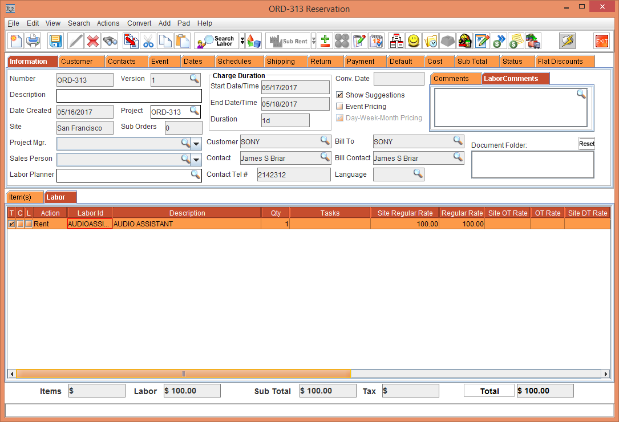The width and height of the screenshot is (619, 422).
Task: Toggle the T checkbox in the Rent row
Action: pyautogui.click(x=12, y=224)
